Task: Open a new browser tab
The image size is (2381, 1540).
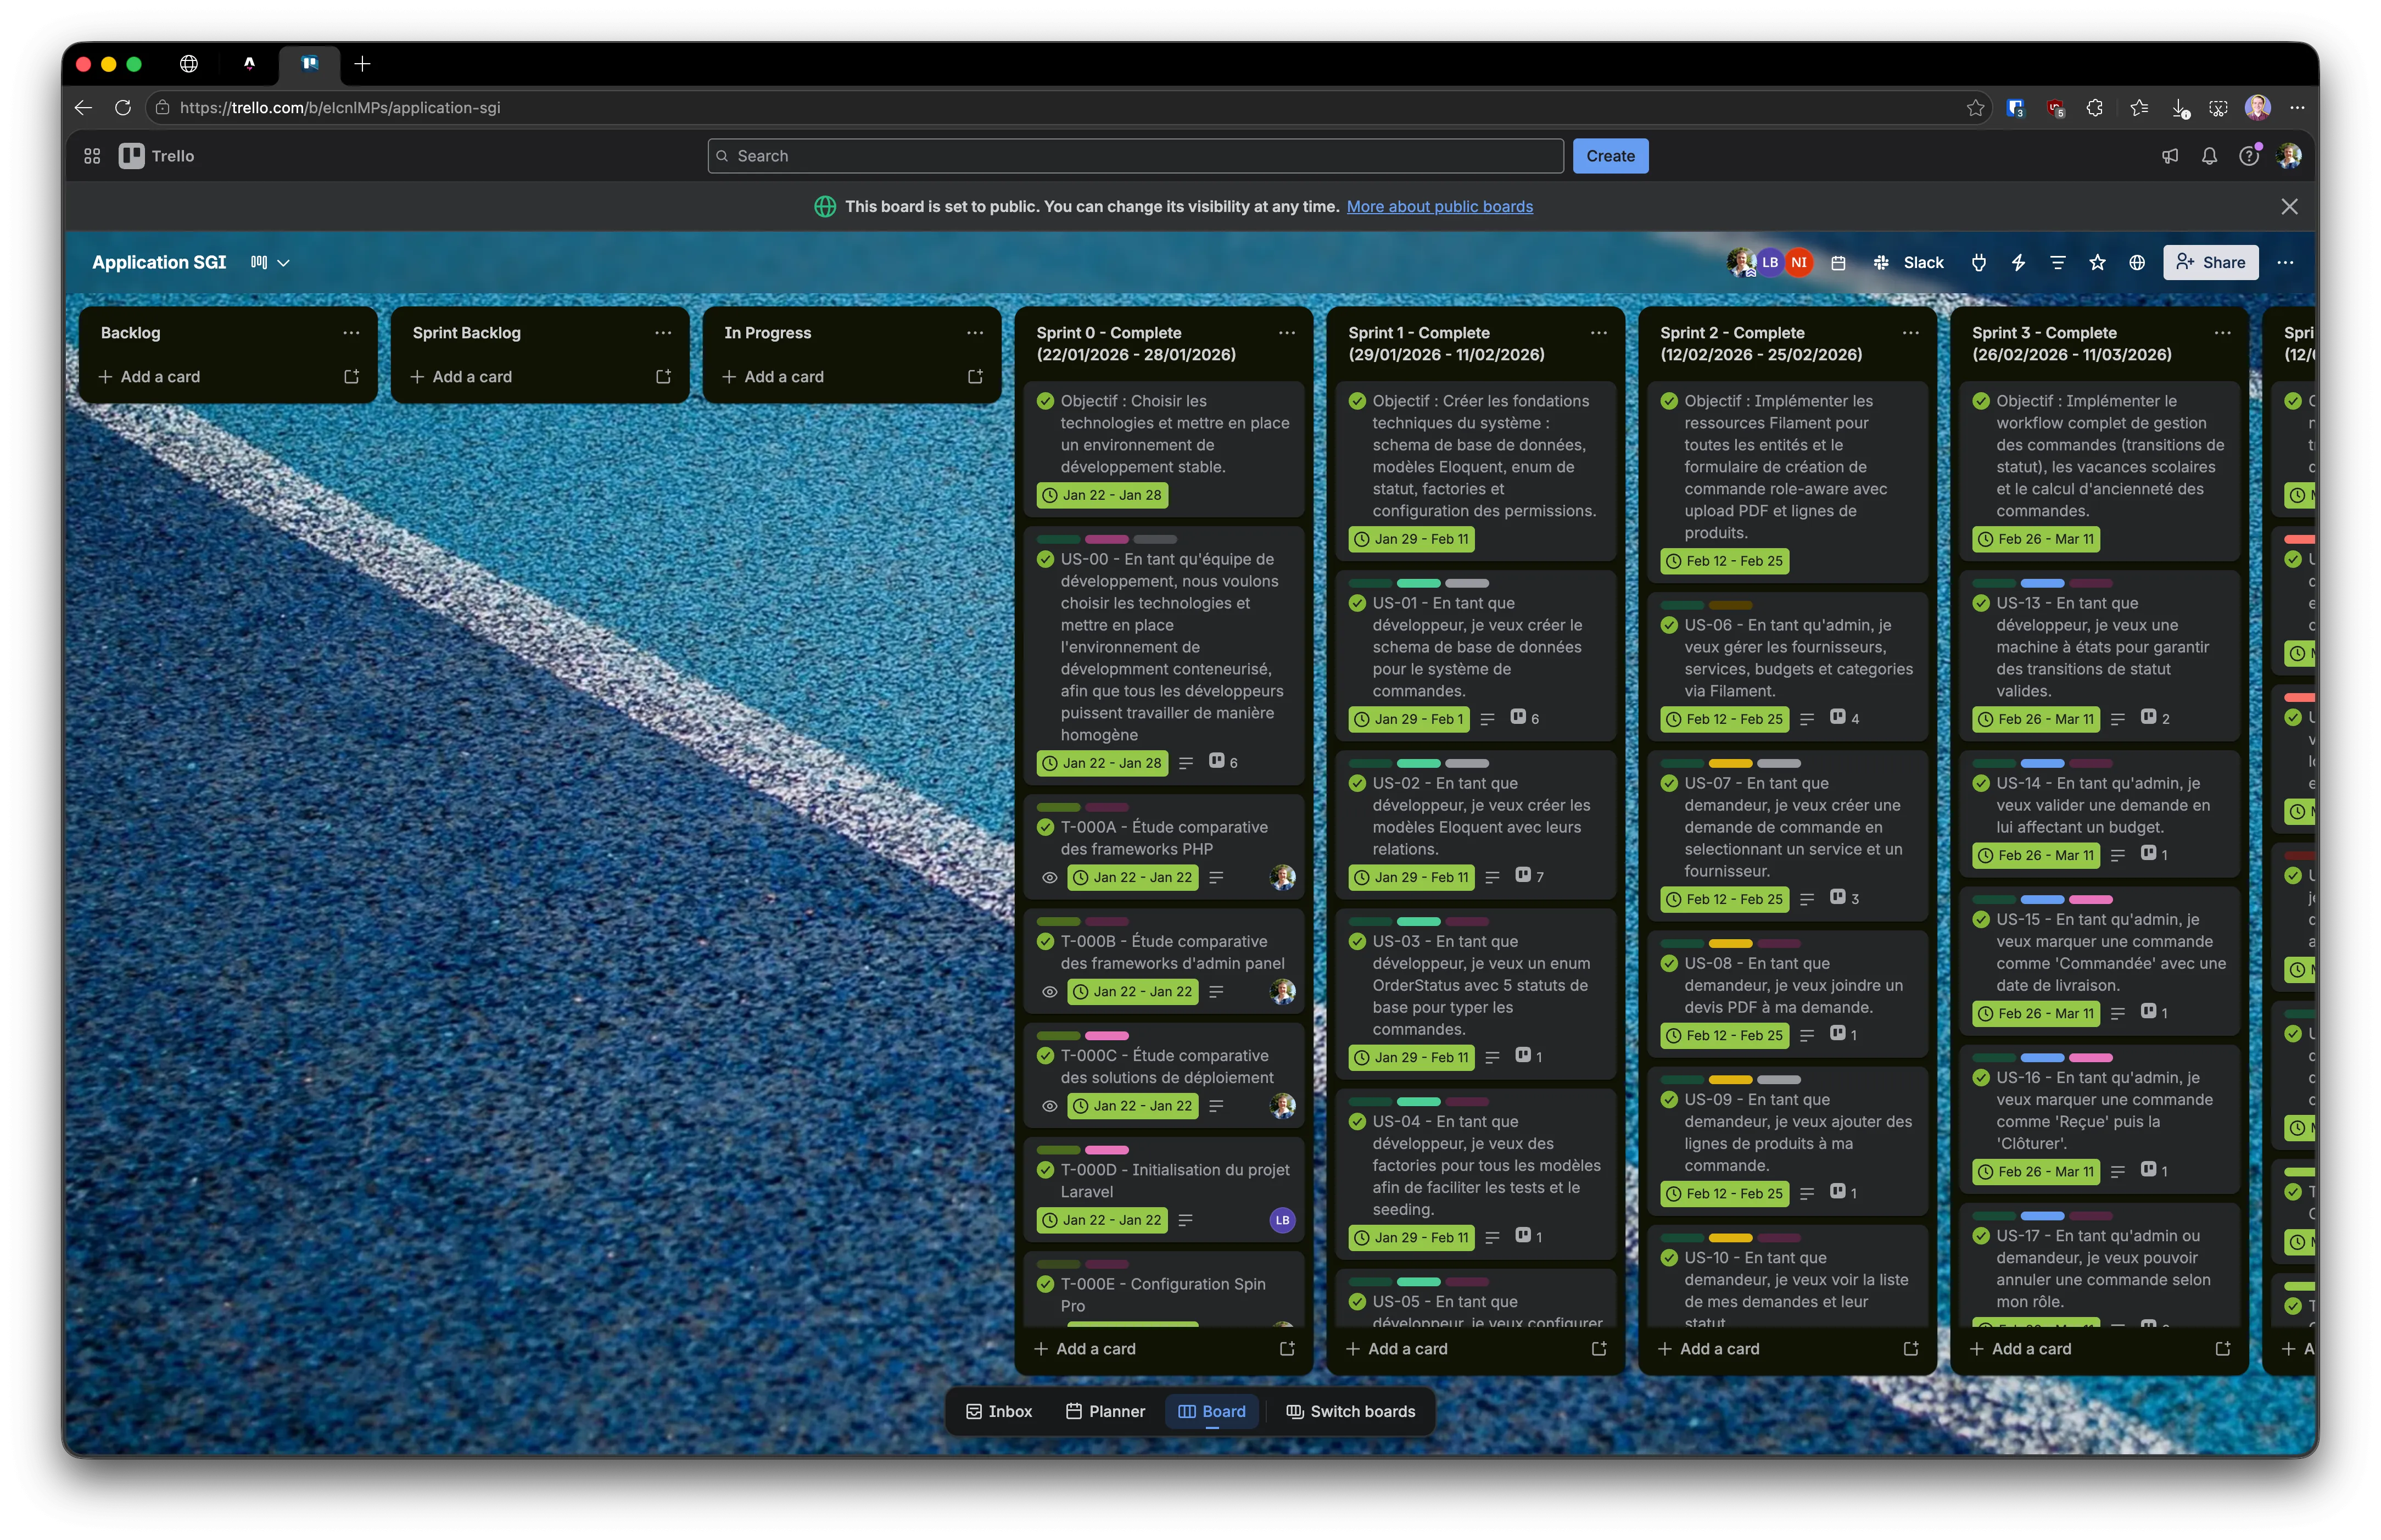Action: (x=363, y=64)
